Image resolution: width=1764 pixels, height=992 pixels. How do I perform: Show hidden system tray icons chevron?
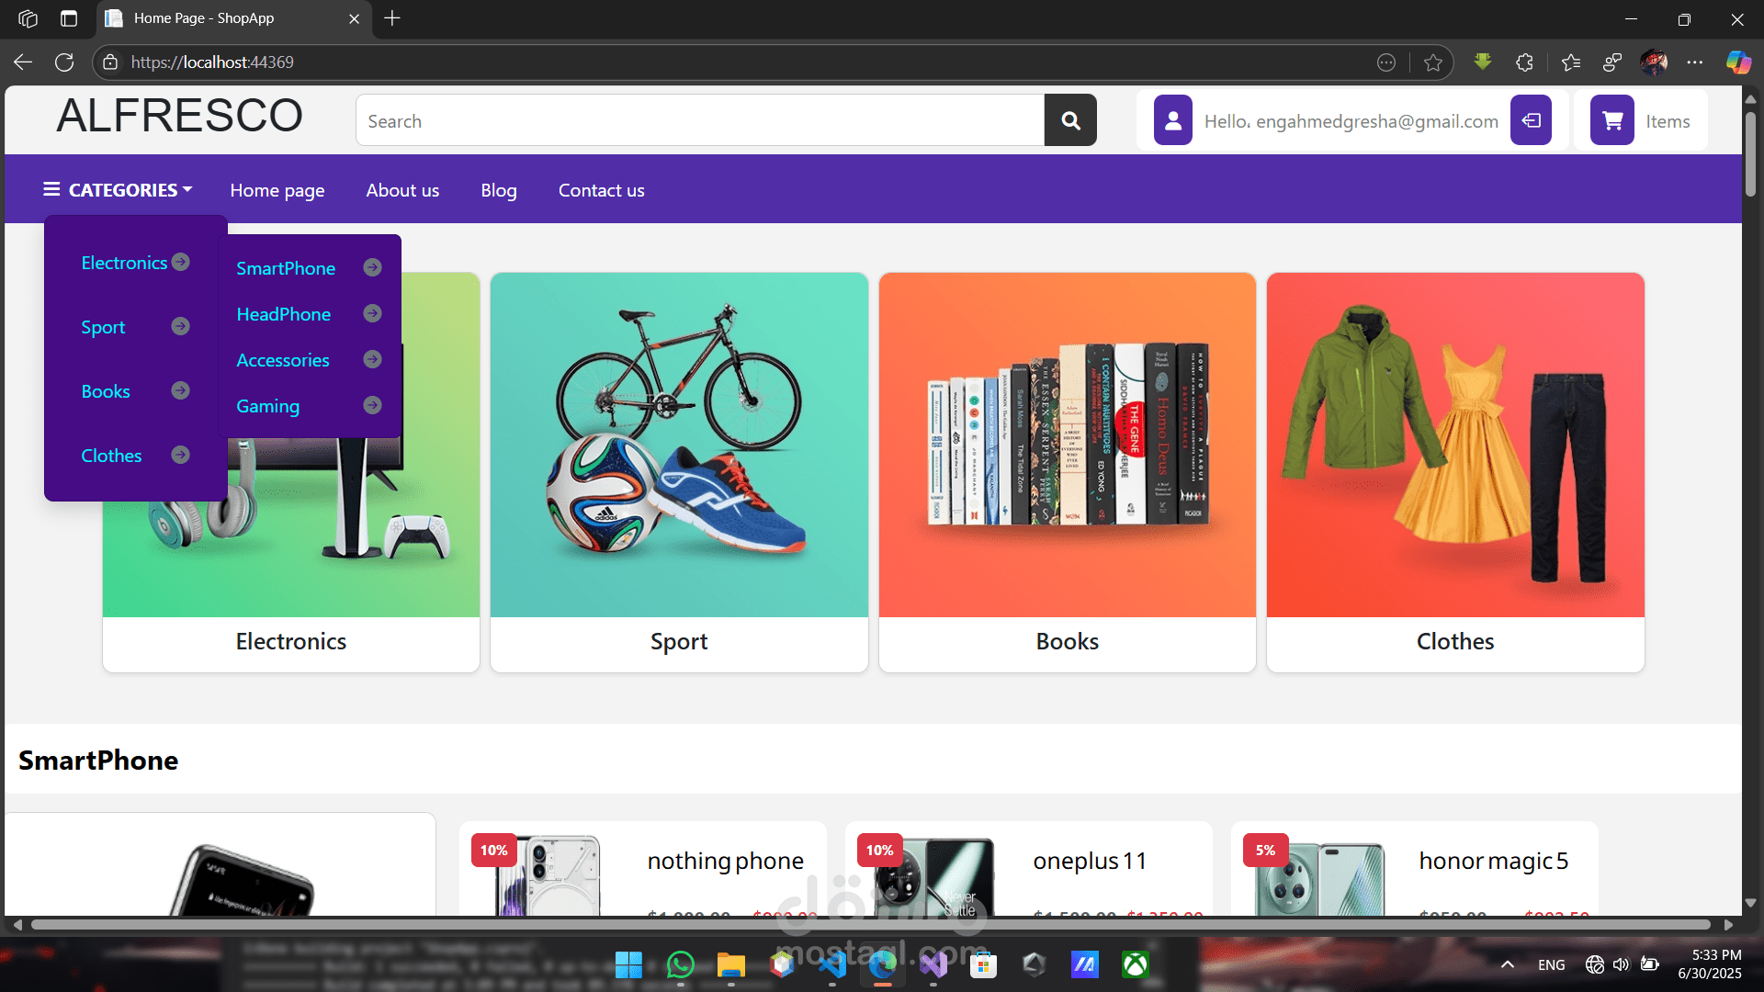point(1508,964)
